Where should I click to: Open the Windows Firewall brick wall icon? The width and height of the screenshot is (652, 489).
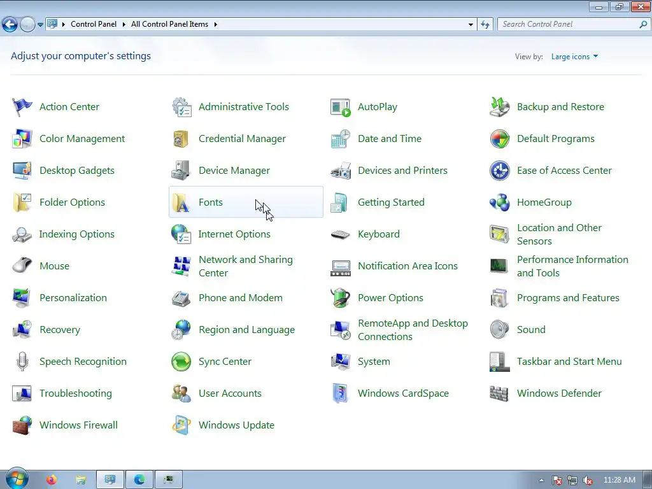[x=22, y=425]
